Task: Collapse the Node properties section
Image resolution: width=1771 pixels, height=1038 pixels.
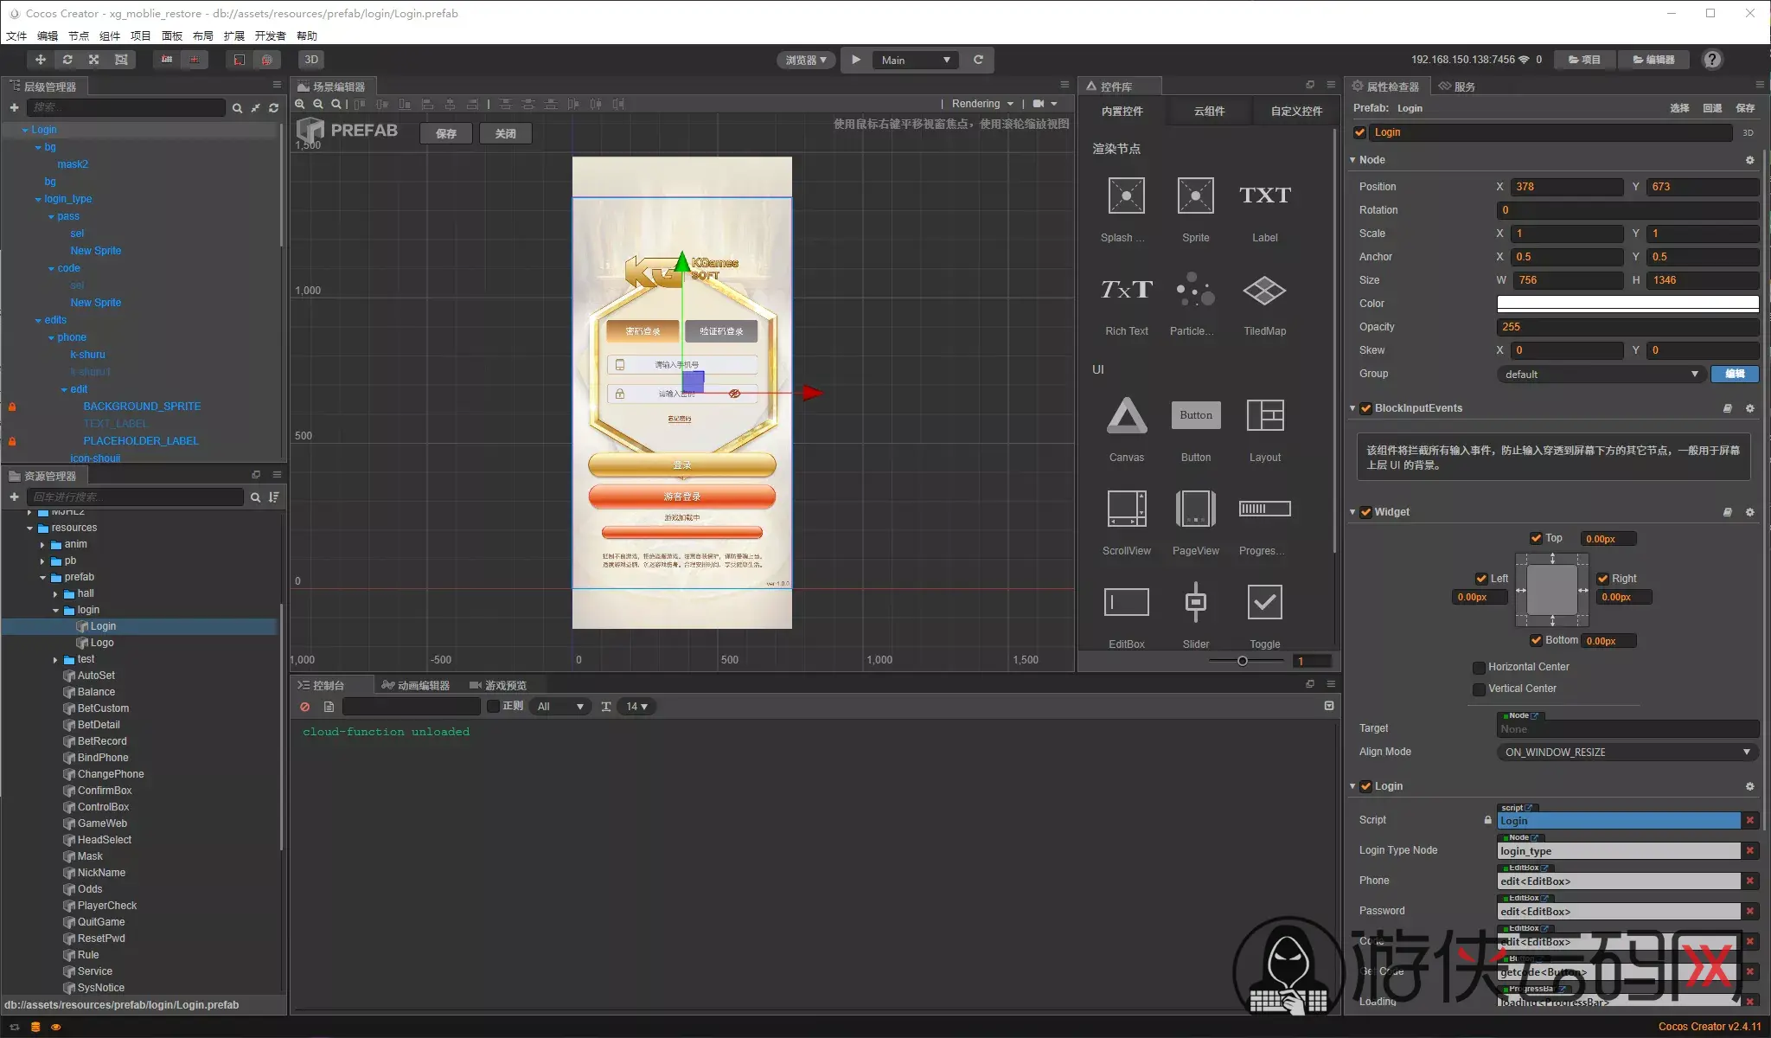Action: pos(1352,160)
